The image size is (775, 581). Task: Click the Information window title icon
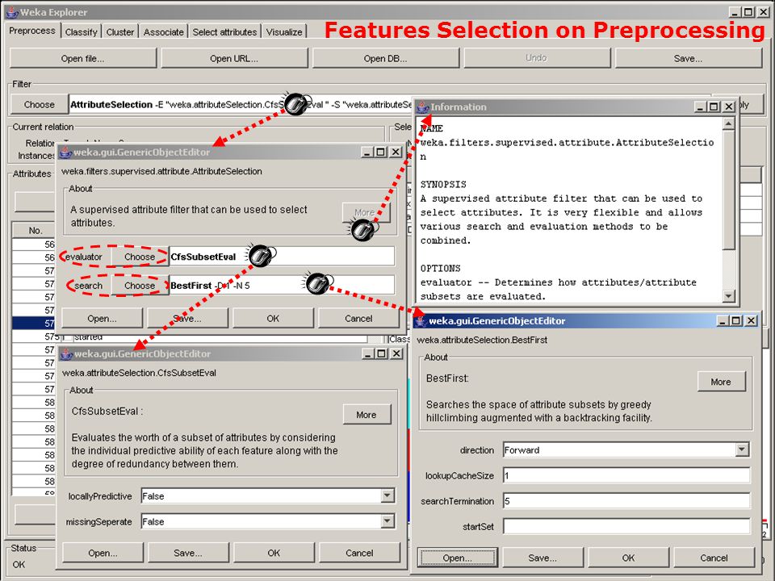click(422, 107)
